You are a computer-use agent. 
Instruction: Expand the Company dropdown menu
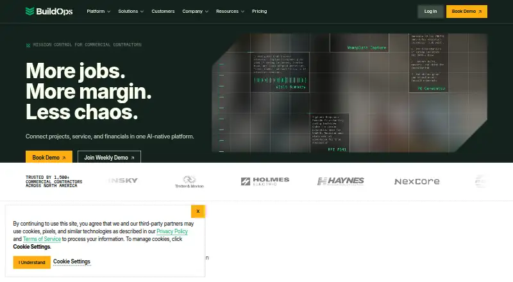point(196,12)
